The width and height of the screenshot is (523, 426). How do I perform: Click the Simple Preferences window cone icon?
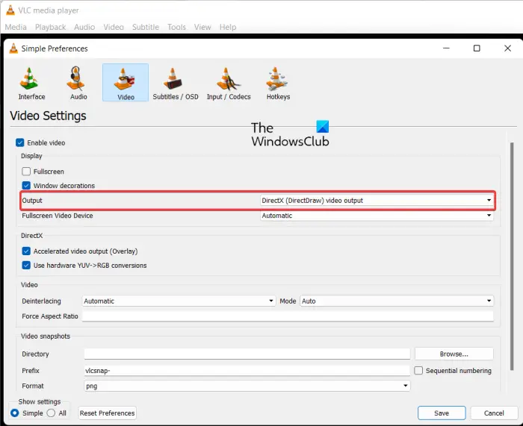[13, 48]
